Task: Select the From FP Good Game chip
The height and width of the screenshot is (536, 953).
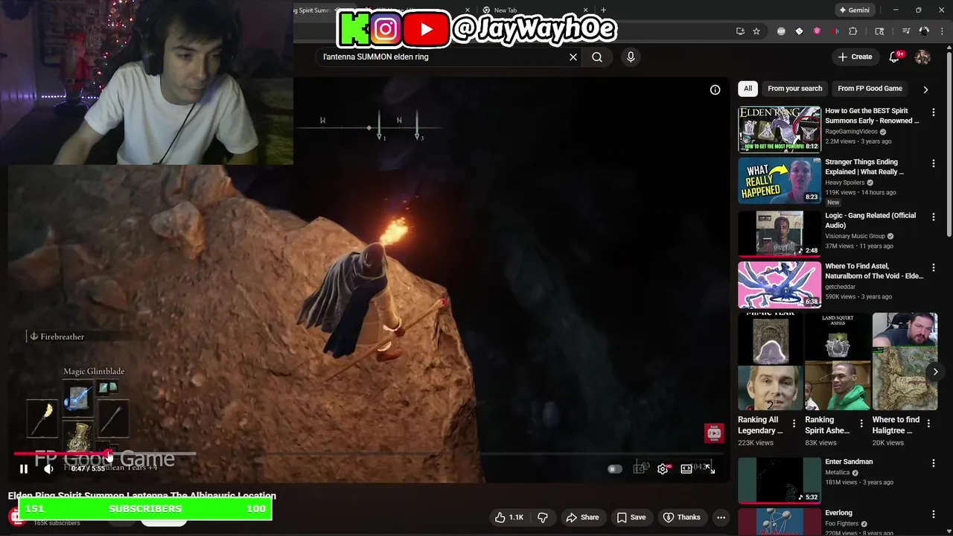Action: (870, 89)
